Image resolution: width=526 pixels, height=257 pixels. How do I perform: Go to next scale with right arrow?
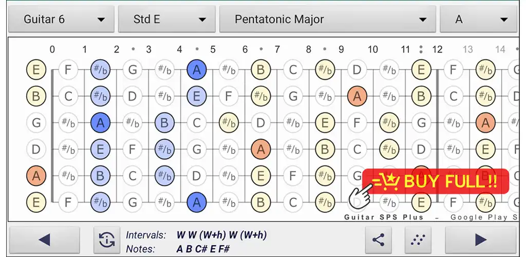481,240
